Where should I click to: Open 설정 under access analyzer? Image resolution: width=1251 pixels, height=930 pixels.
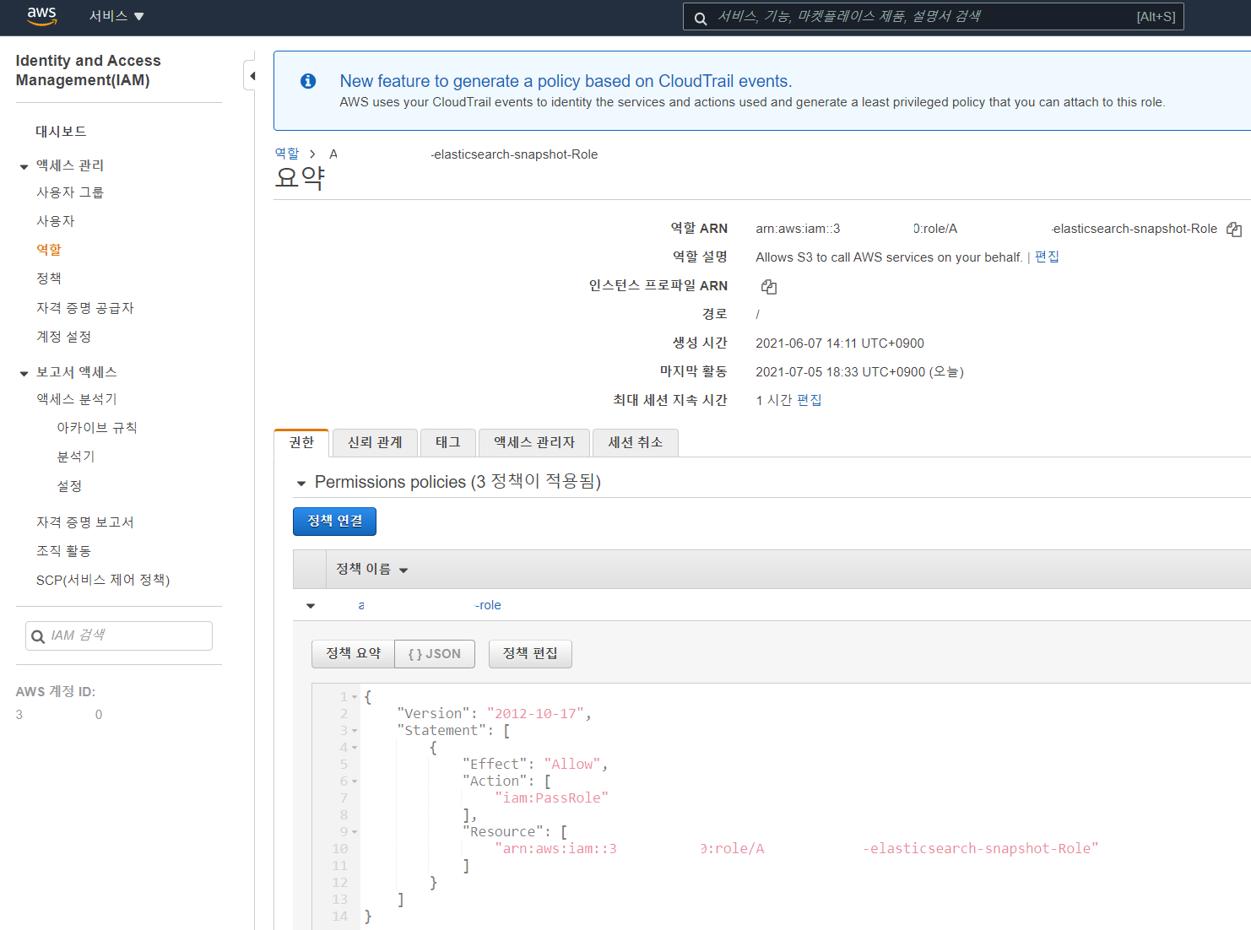pyautogui.click(x=69, y=486)
